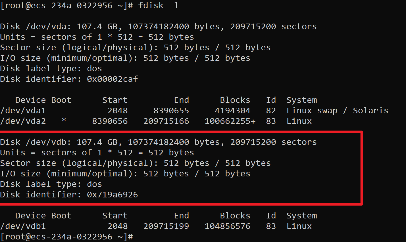Click the boot asterisk on the /dev/vda2 row
Image resolution: width=406 pixels, height=242 pixels.
tap(64, 120)
